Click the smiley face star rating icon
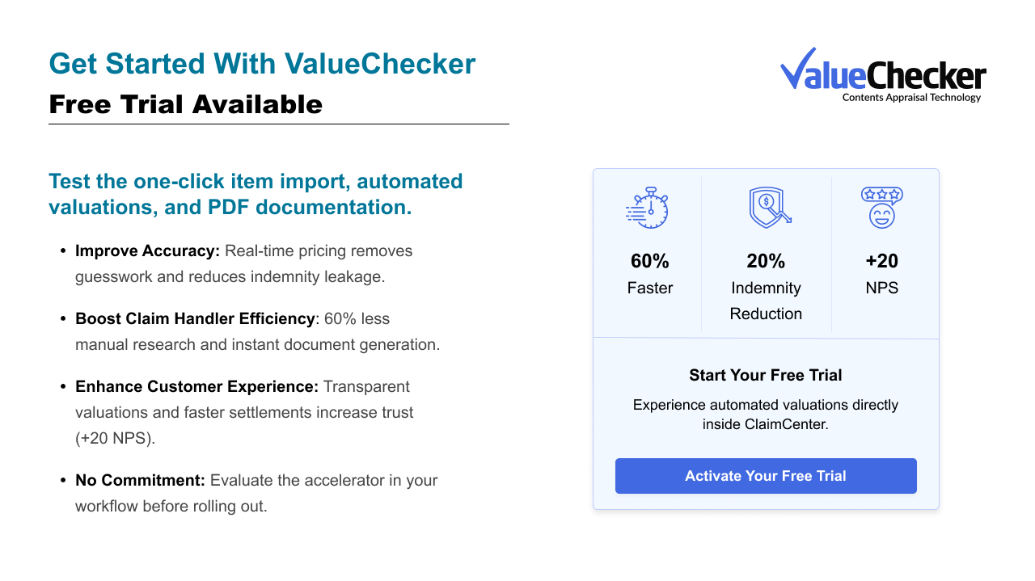This screenshot has width=1035, height=581. coord(881,208)
